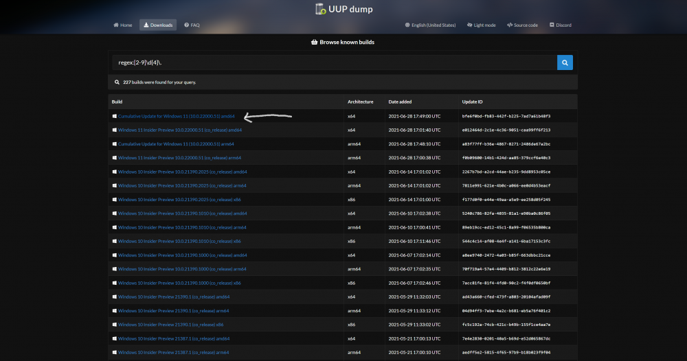687x361 pixels.
Task: Click date 2021-05-29 11:32:03 UTC
Action: tap(414, 296)
